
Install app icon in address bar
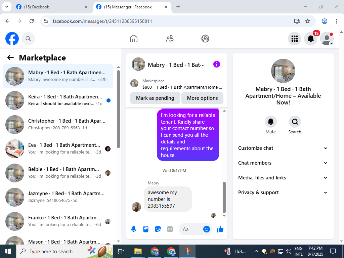click(297, 21)
